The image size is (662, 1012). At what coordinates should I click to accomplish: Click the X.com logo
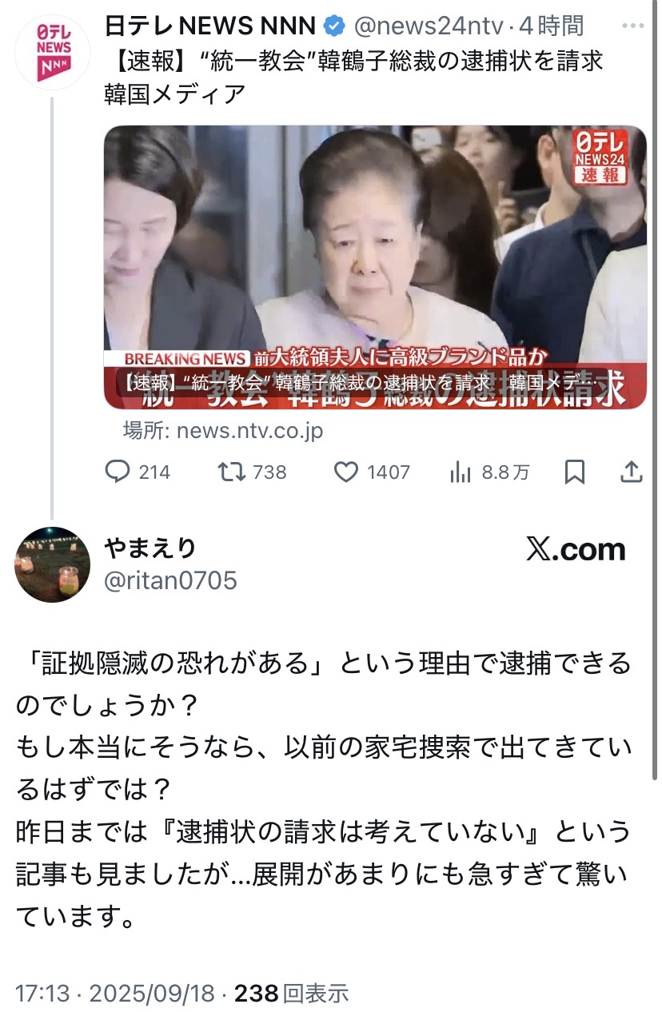point(576,550)
